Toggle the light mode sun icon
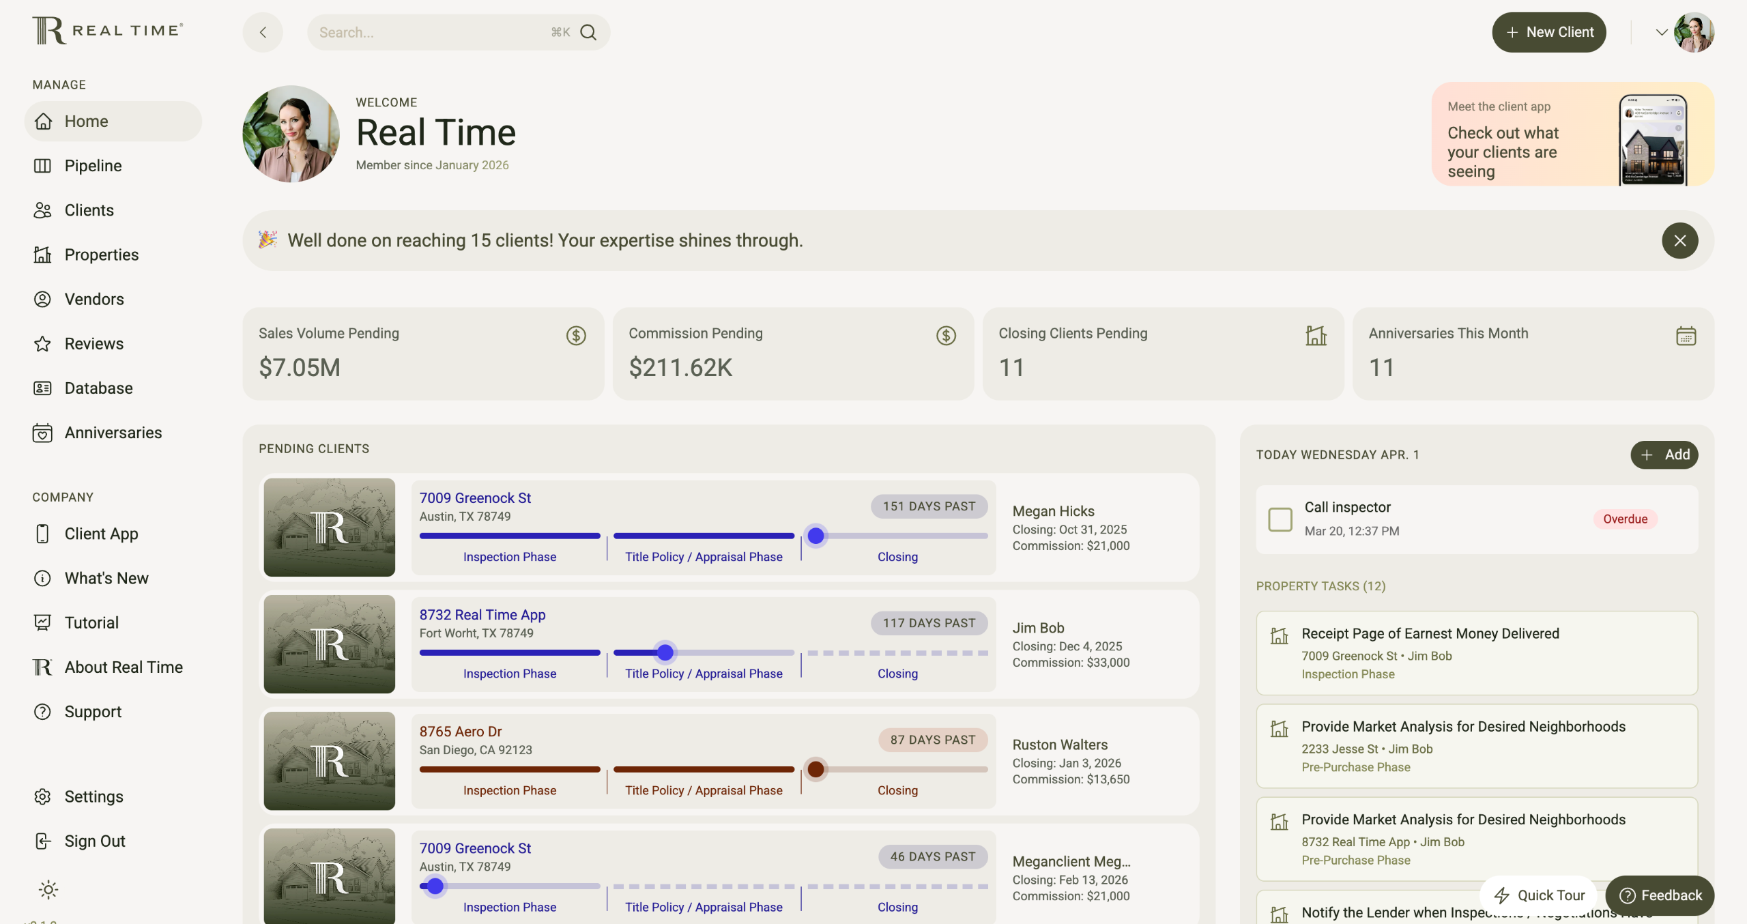1747x924 pixels. point(48,889)
